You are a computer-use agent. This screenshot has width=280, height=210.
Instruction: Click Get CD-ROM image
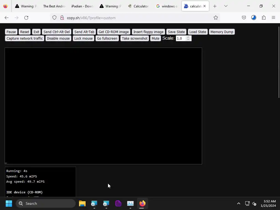113,32
